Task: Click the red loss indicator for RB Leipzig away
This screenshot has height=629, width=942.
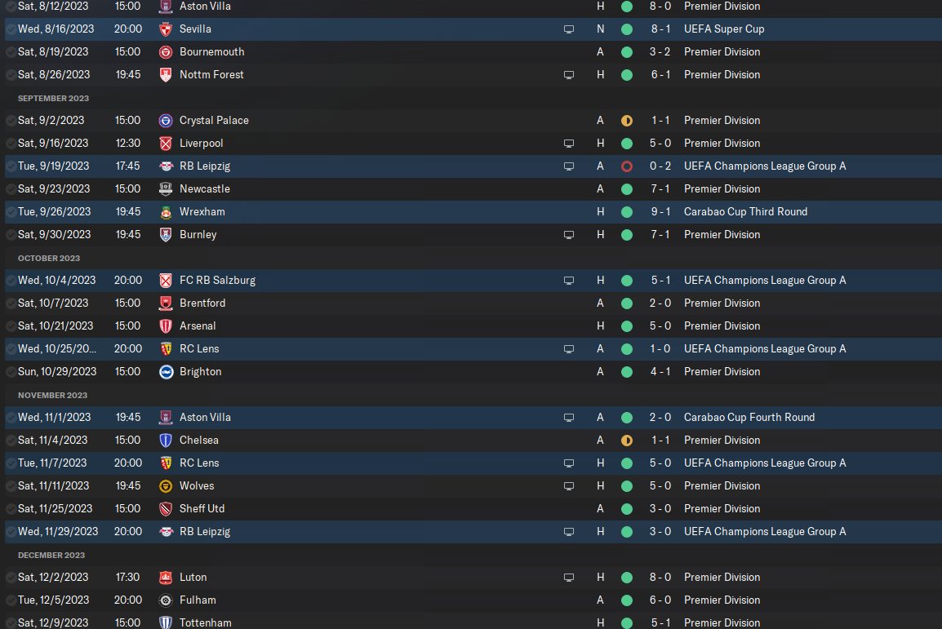Action: point(627,166)
